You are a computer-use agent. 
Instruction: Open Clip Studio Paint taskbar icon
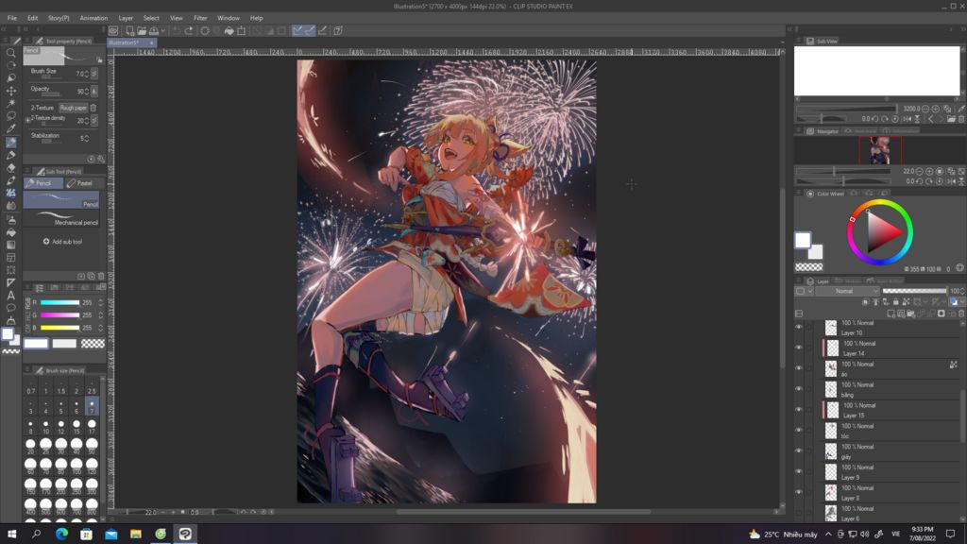pyautogui.click(x=185, y=534)
